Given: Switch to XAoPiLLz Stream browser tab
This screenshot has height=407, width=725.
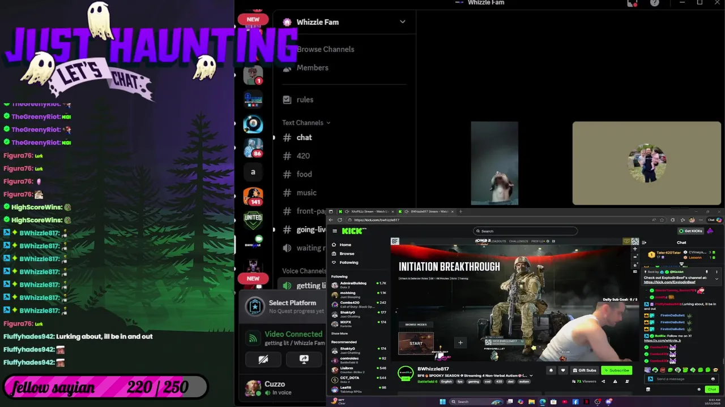Looking at the screenshot, I should coord(365,211).
